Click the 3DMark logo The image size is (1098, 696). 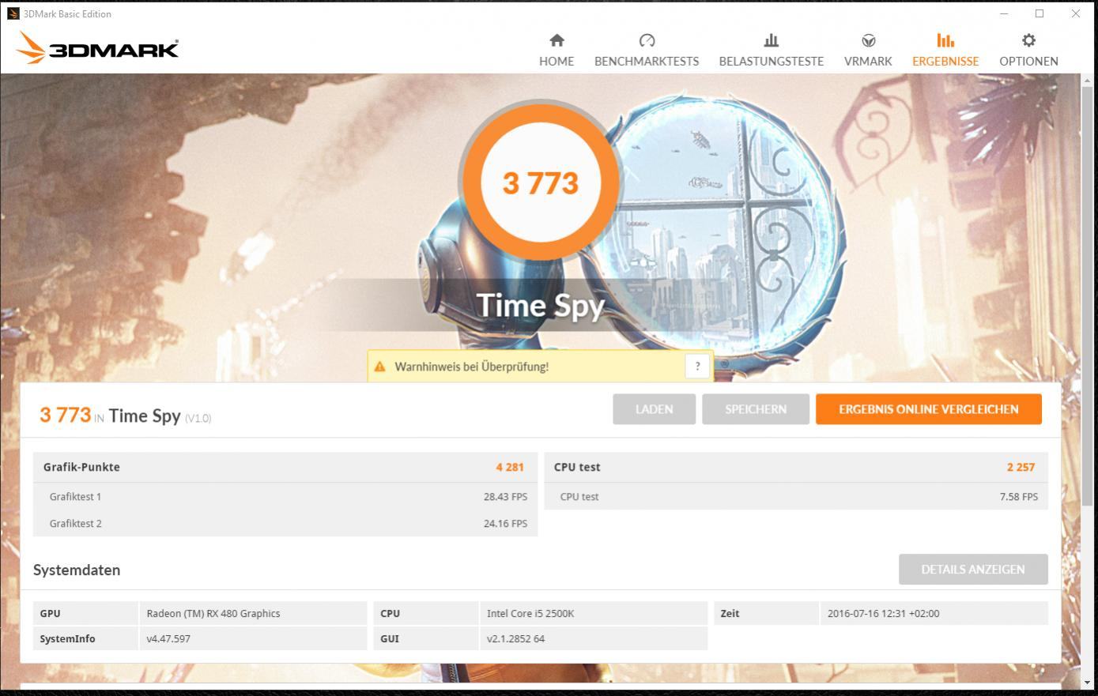(97, 48)
